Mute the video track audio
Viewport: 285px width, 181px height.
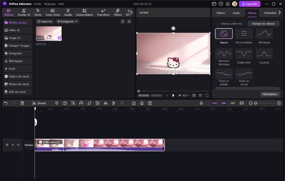click(18, 145)
